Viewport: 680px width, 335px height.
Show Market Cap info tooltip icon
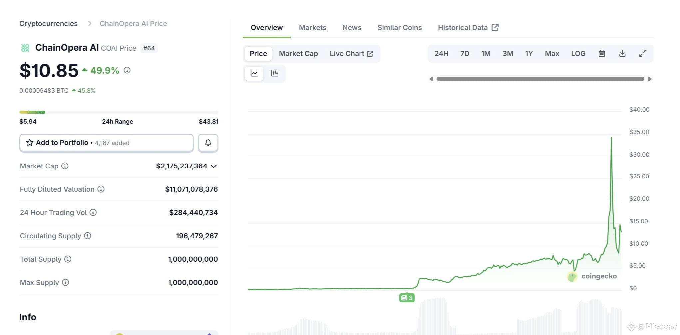point(65,166)
